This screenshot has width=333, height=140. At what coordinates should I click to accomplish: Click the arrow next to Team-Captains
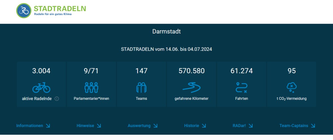point(313,126)
